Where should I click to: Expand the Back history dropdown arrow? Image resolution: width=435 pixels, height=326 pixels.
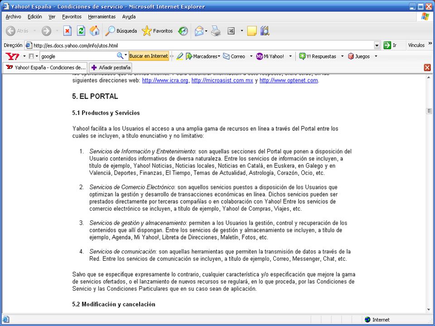tap(35, 31)
